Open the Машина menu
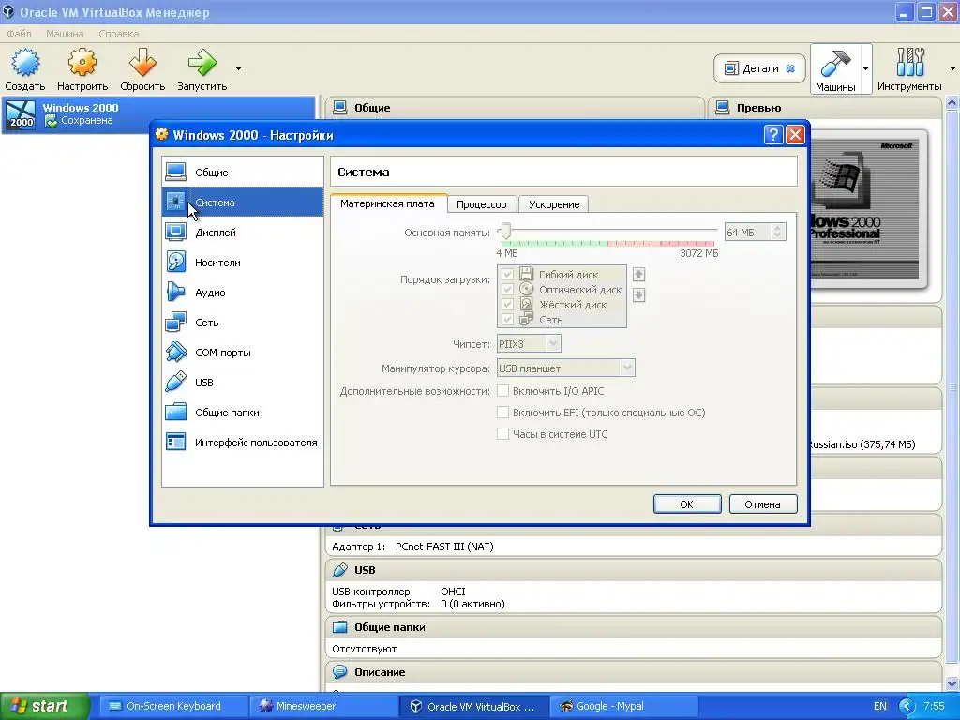The image size is (960, 720). [65, 34]
